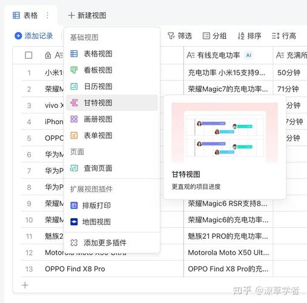Choose 画册视图 in the view menu
This screenshot has width=307, height=303.
112,119
